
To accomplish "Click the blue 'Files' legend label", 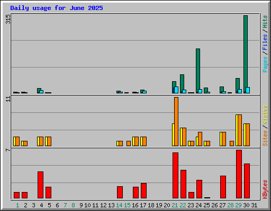I will 265,42.
